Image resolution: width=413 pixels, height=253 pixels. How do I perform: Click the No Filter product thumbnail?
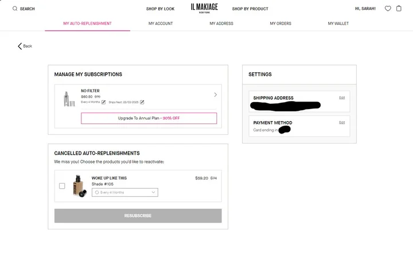click(69, 99)
